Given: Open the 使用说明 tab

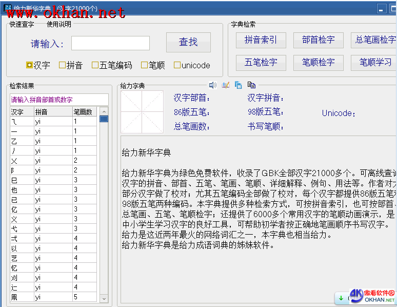Looking at the screenshot, I should 59,24.
